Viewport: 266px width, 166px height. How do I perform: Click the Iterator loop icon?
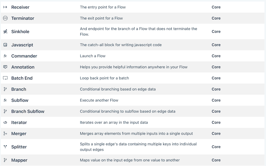click(x=5, y=123)
